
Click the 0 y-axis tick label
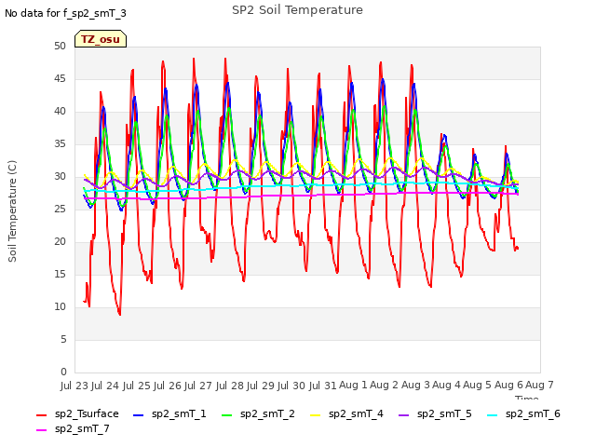pyautogui.click(x=63, y=372)
